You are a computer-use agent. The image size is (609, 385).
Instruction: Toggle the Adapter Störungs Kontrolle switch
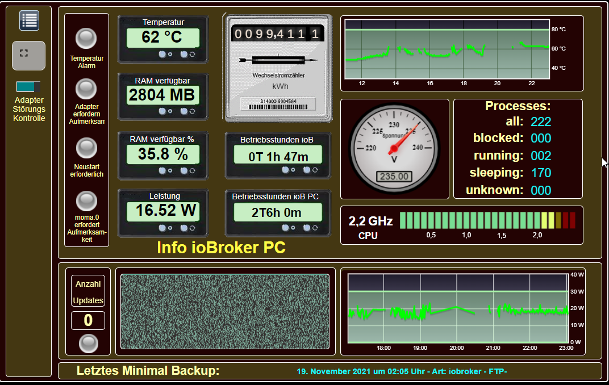pos(28,86)
